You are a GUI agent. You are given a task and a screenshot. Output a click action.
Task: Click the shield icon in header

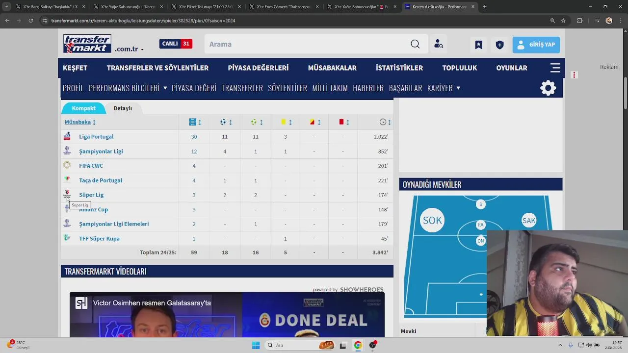499,45
